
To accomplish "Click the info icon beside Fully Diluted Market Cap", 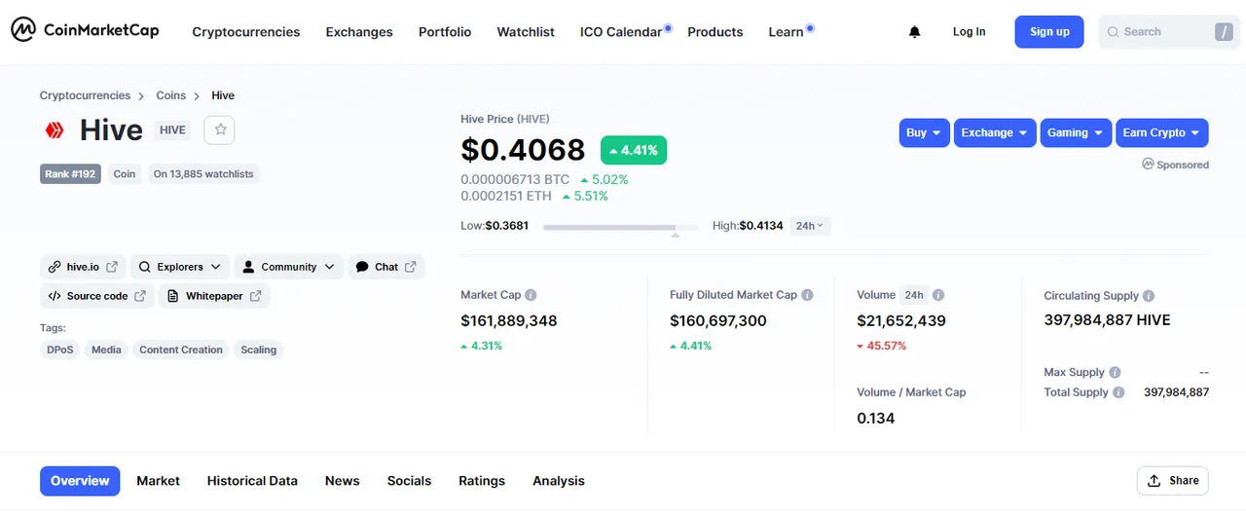I will (x=807, y=295).
